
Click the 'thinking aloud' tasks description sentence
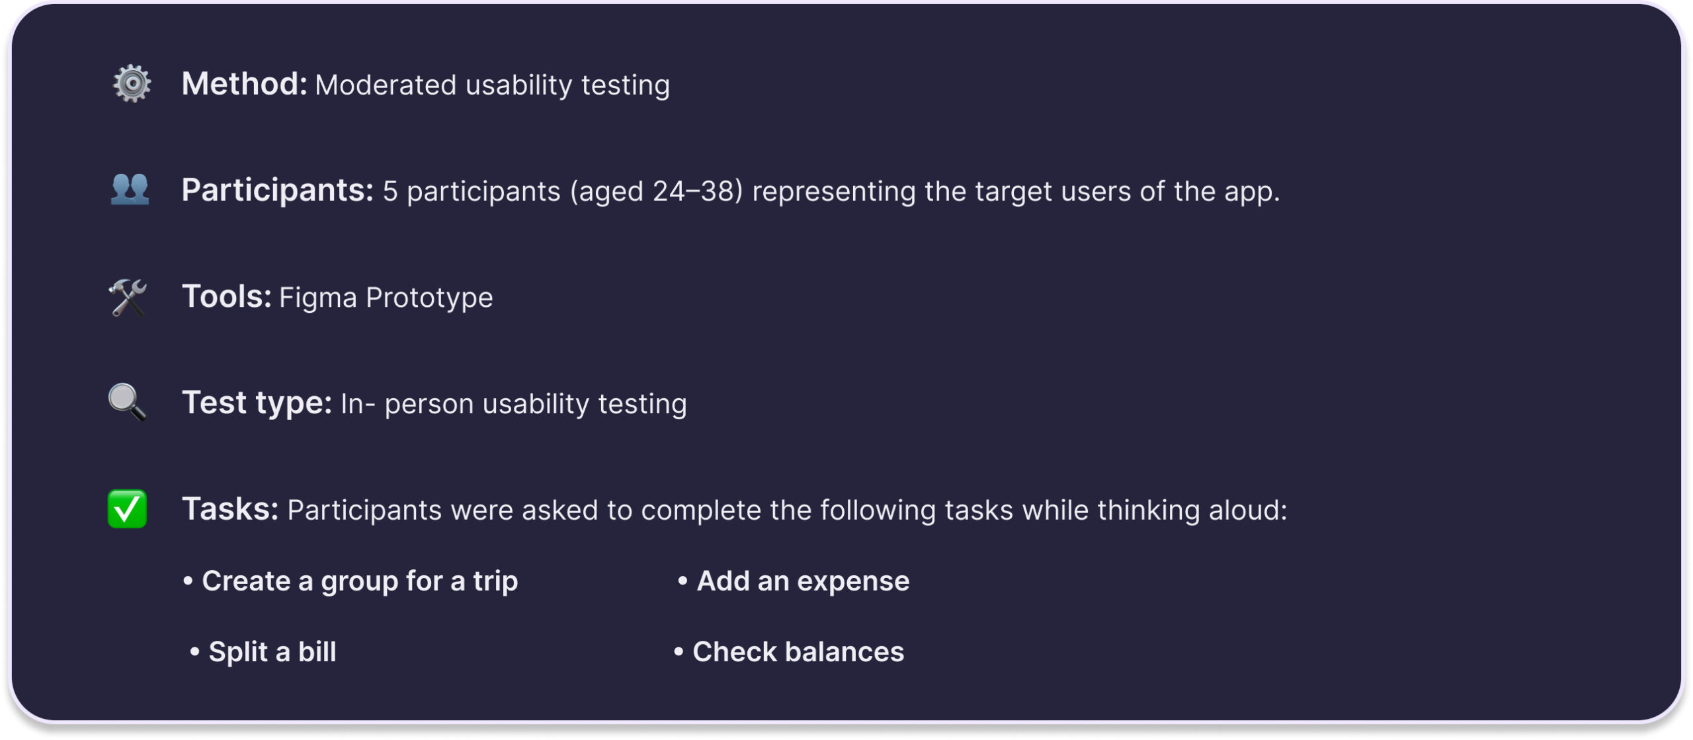[787, 511]
